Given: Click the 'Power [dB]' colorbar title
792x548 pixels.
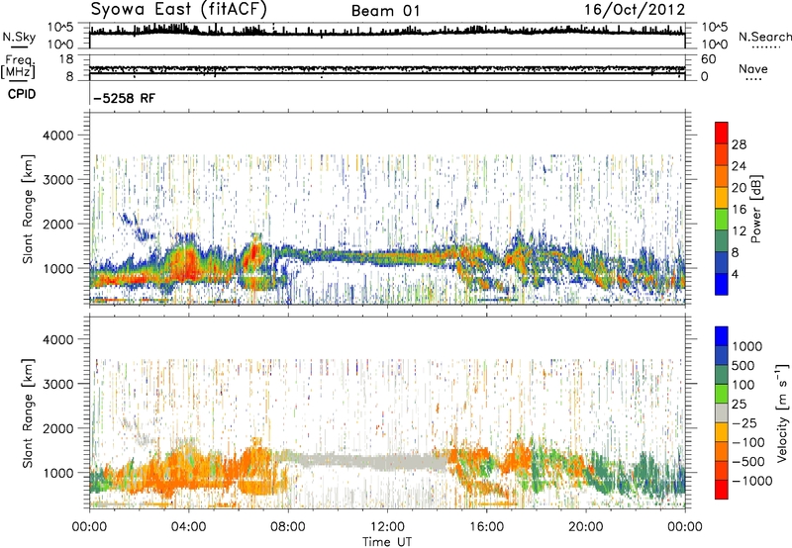Looking at the screenshot, I should (x=755, y=209).
